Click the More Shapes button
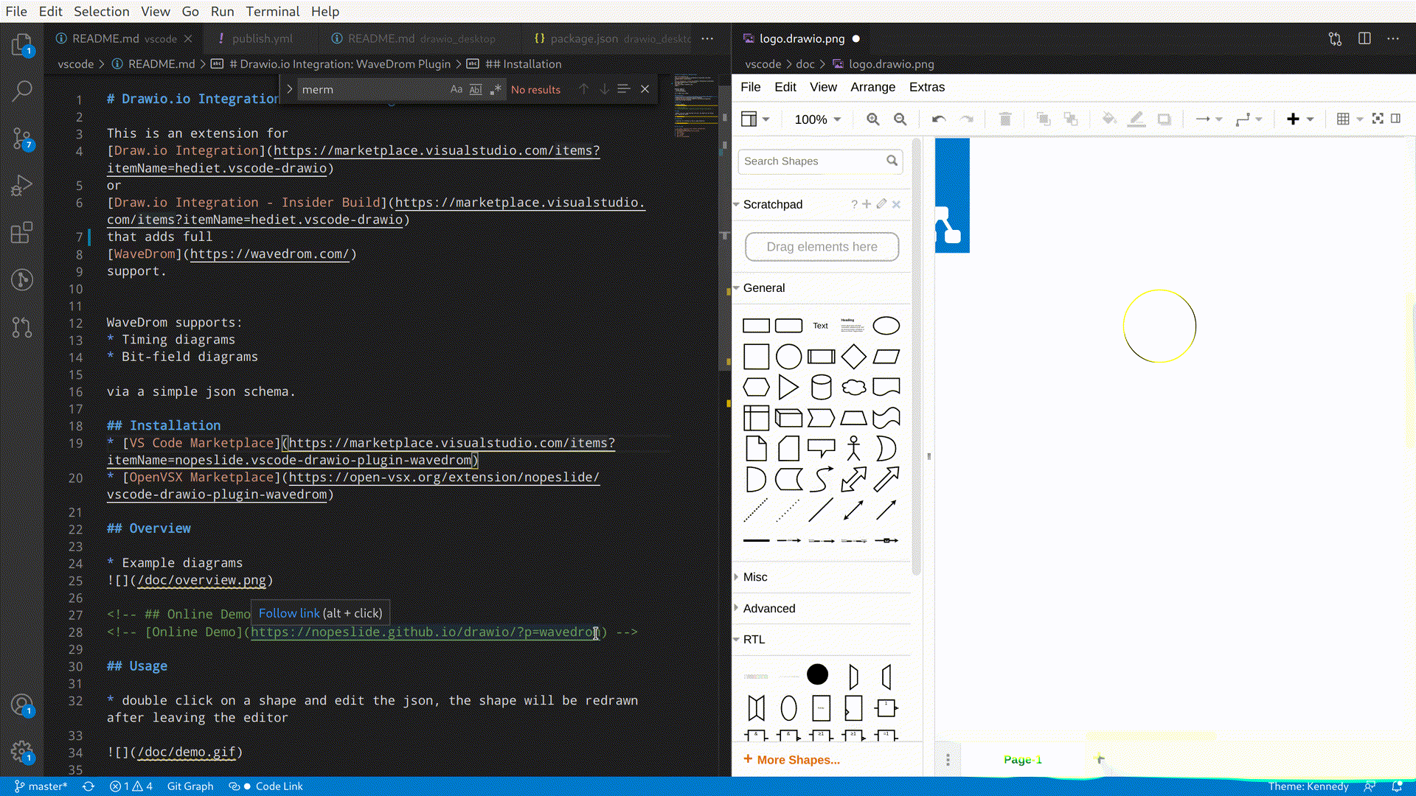 [x=791, y=760]
